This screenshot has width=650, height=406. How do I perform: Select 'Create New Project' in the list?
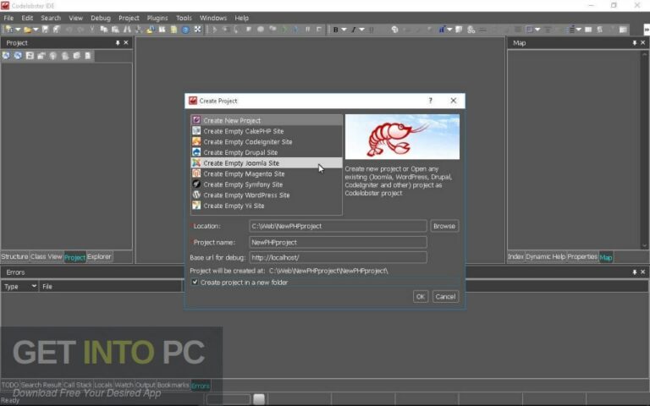[x=267, y=120]
